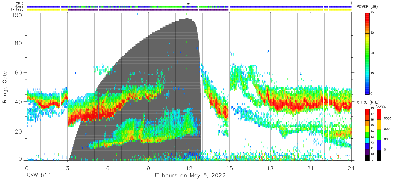Click the power colorbar tick '40'
The height and width of the screenshot is (182, 395).
click(x=372, y=13)
